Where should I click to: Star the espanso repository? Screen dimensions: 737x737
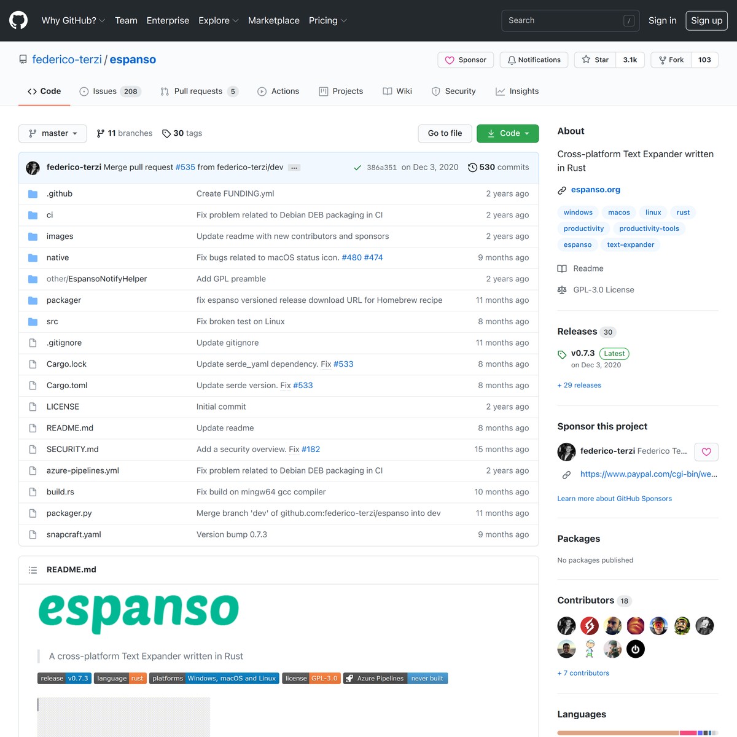tap(595, 60)
